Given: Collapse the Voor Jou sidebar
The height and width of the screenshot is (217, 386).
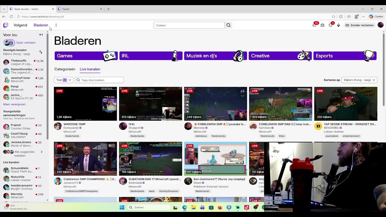Looking at the screenshot, I should tap(41, 35).
